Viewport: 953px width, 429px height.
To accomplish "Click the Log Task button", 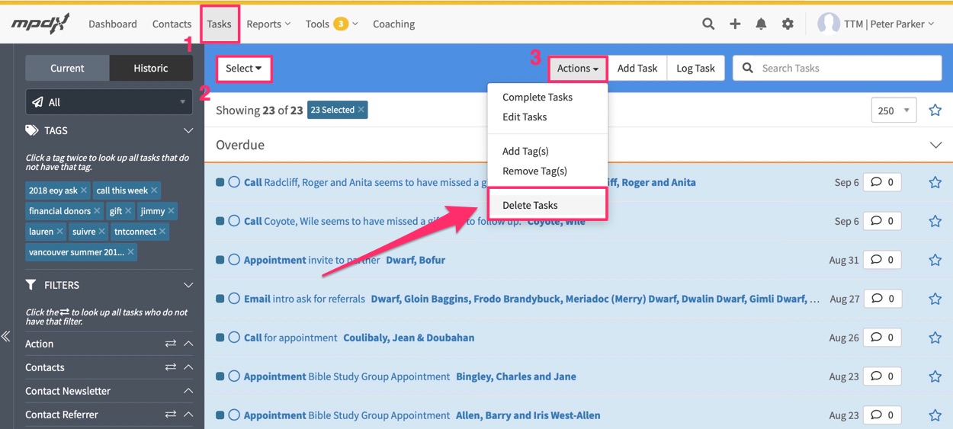I will 695,68.
